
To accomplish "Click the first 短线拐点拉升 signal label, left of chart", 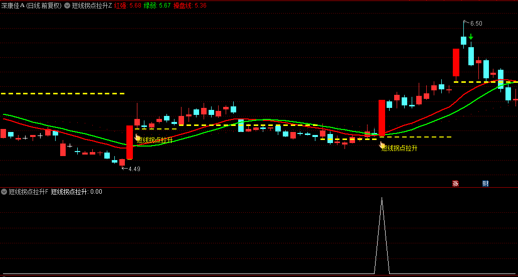I will click(x=154, y=140).
